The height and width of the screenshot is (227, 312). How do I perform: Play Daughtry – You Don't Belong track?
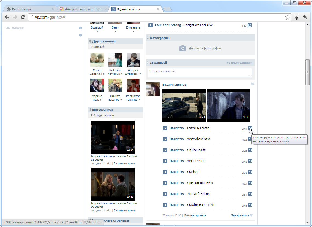[165, 194]
